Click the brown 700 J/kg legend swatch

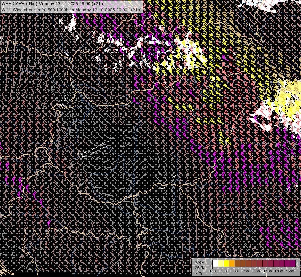243,263
